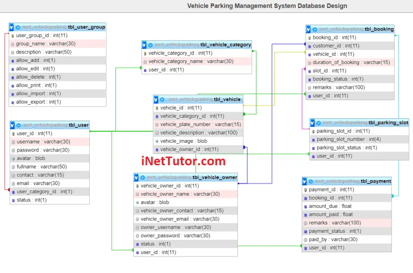This screenshot has height=273, width=413.
Task: Collapse the tbl_vehicle_owner table fields
Action: click(x=137, y=177)
